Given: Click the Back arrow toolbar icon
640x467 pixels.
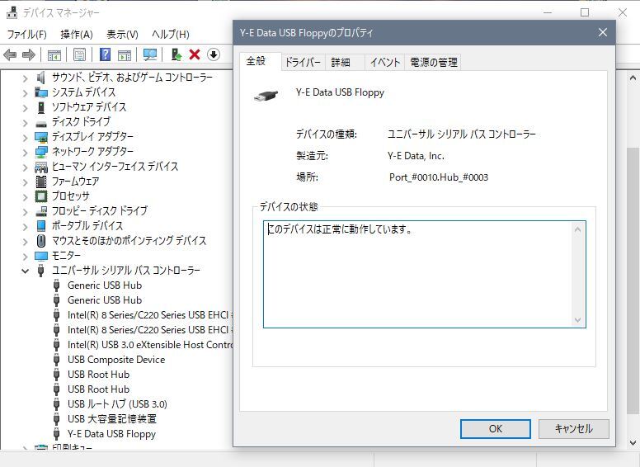Looking at the screenshot, I should click(10, 54).
